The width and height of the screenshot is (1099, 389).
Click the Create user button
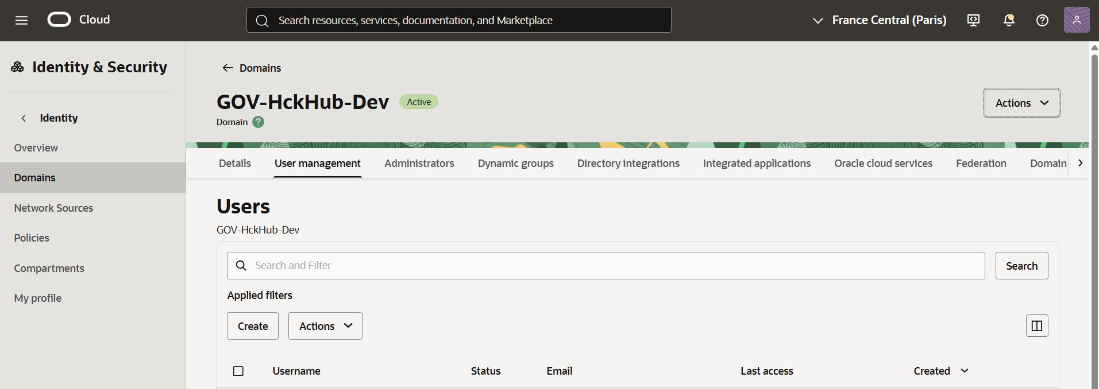point(253,326)
